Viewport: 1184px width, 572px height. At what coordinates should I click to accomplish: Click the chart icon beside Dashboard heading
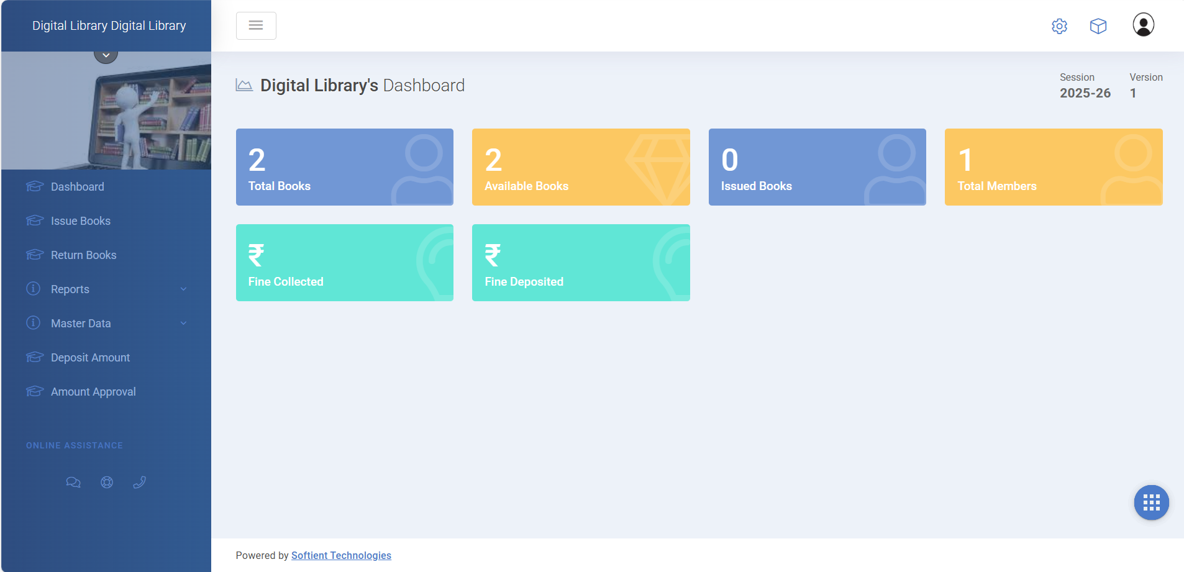244,85
